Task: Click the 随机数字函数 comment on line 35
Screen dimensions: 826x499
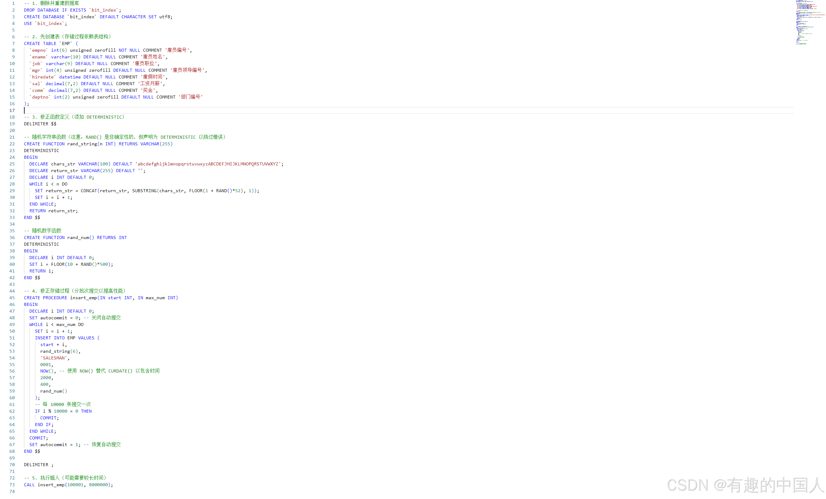Action: pyautogui.click(x=46, y=231)
